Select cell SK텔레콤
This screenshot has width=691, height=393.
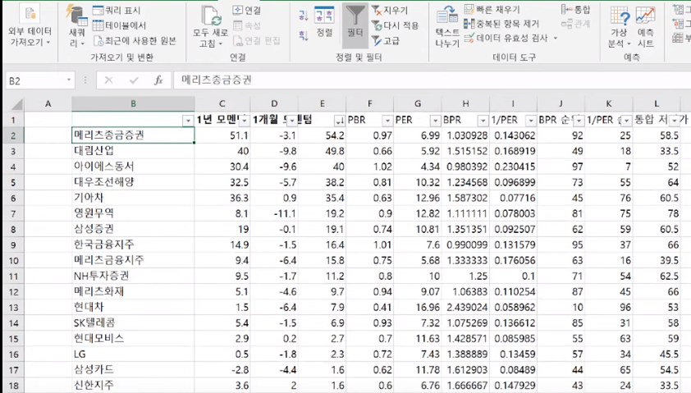click(133, 323)
